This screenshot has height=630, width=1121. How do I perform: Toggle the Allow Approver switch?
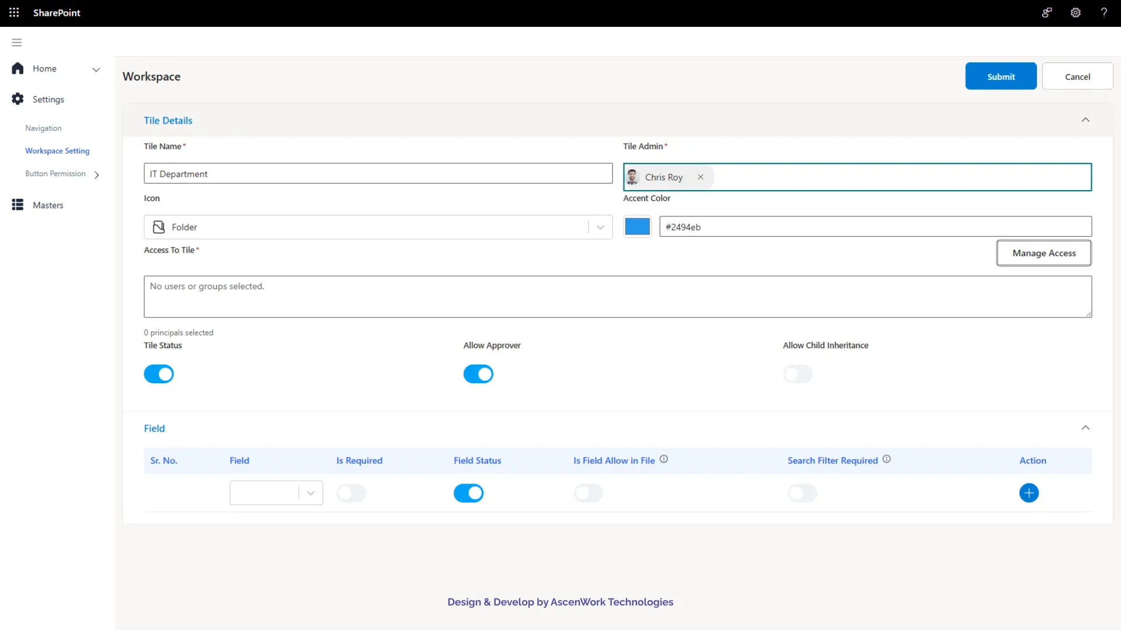[478, 374]
